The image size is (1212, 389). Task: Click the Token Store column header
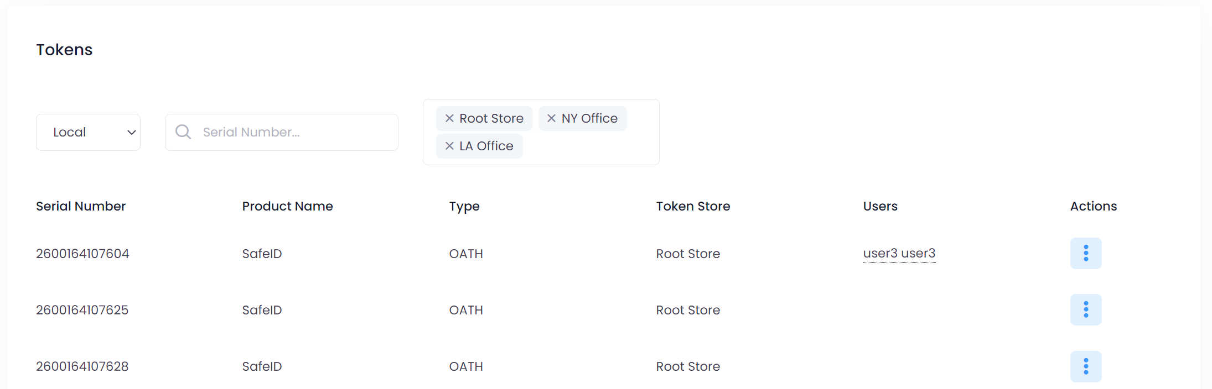[x=693, y=206]
